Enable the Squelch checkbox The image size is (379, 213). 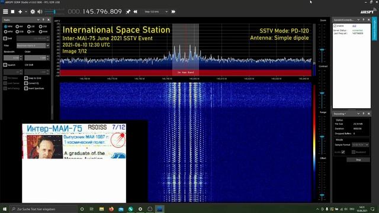click(5, 64)
